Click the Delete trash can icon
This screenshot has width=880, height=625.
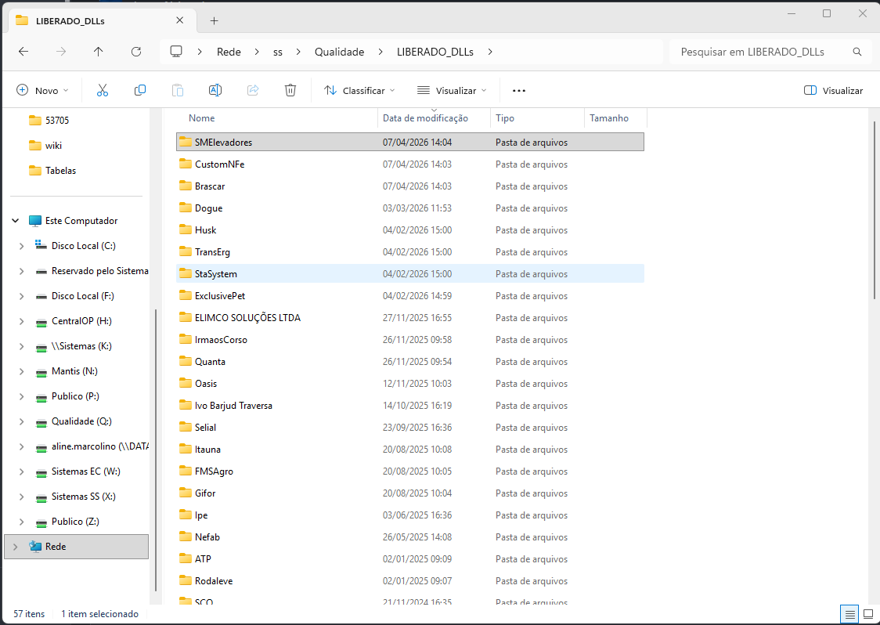[290, 90]
